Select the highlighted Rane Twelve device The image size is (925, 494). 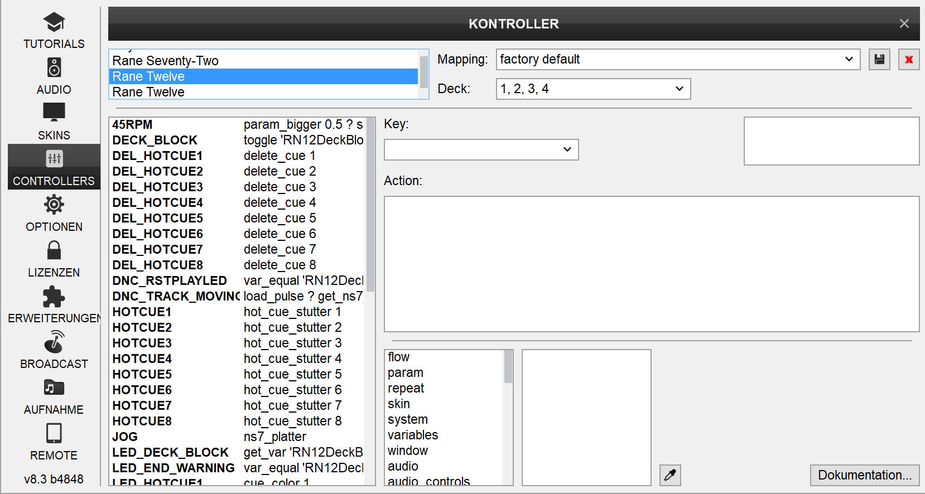tap(263, 76)
